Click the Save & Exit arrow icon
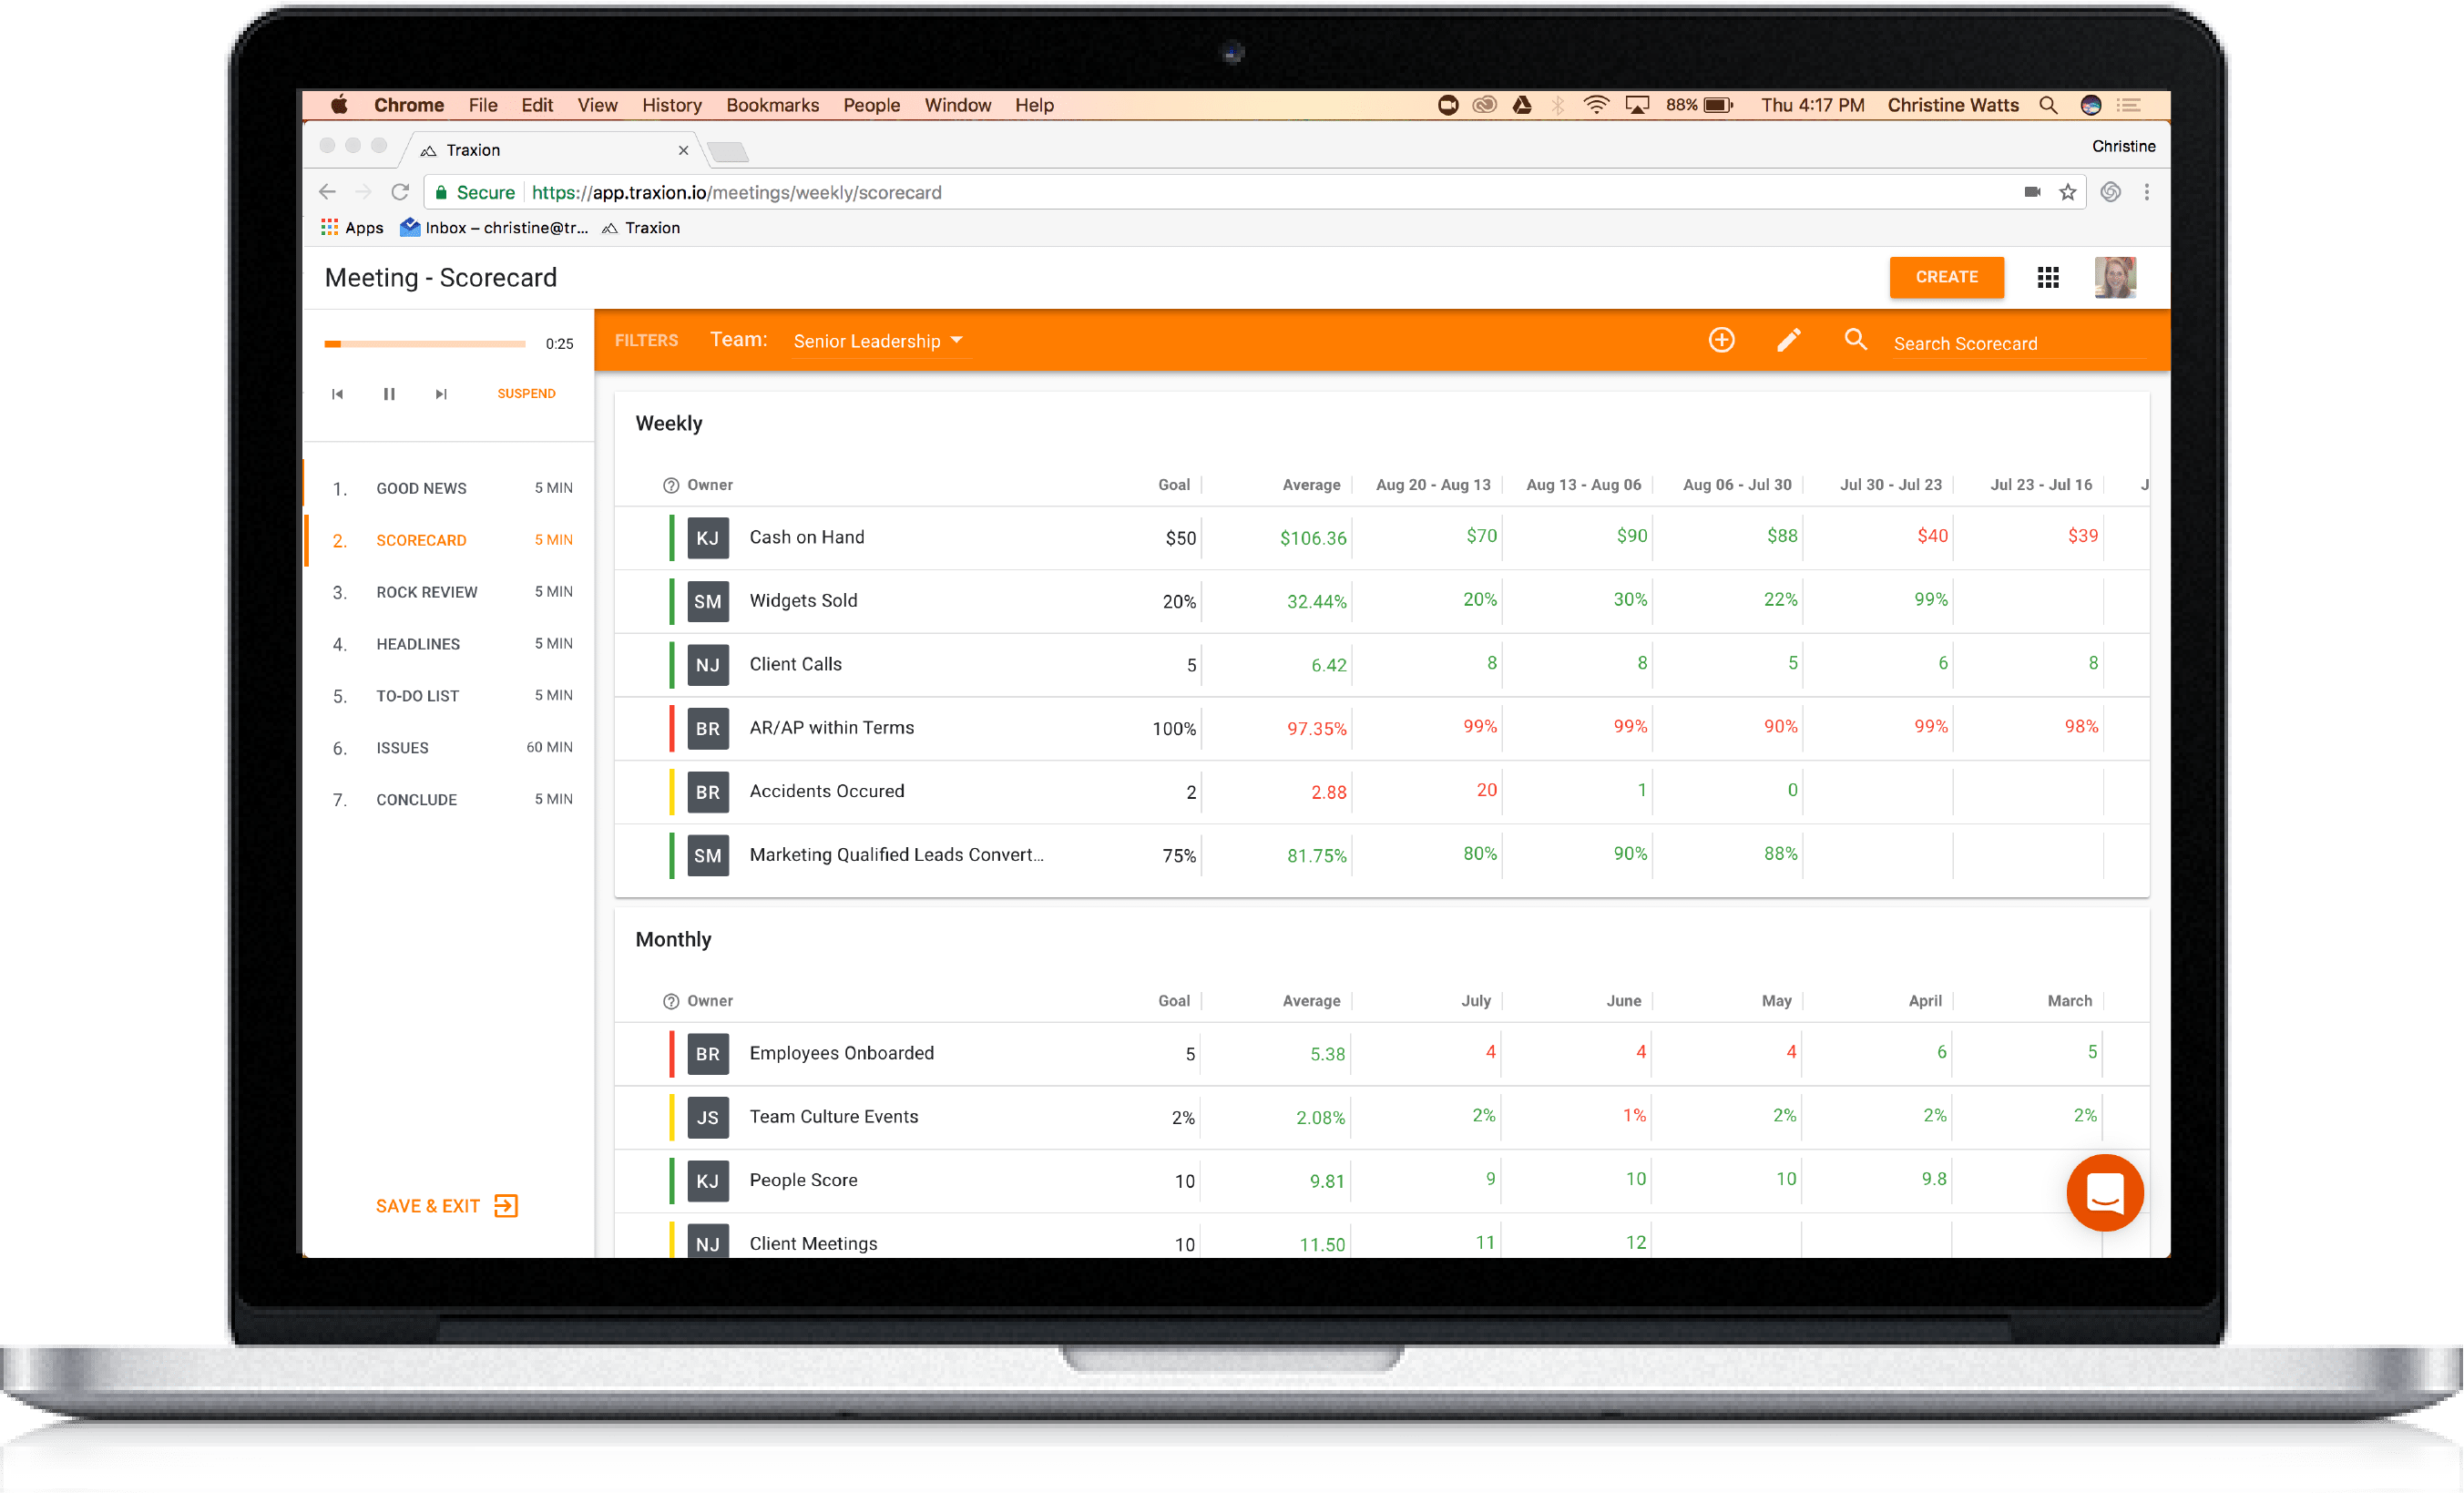The image size is (2464, 1493). [x=506, y=1205]
